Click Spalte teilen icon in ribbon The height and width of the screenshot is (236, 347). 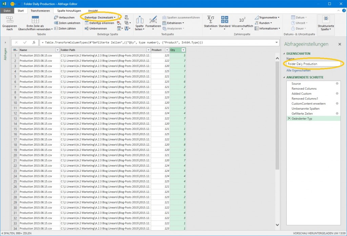(x=139, y=20)
